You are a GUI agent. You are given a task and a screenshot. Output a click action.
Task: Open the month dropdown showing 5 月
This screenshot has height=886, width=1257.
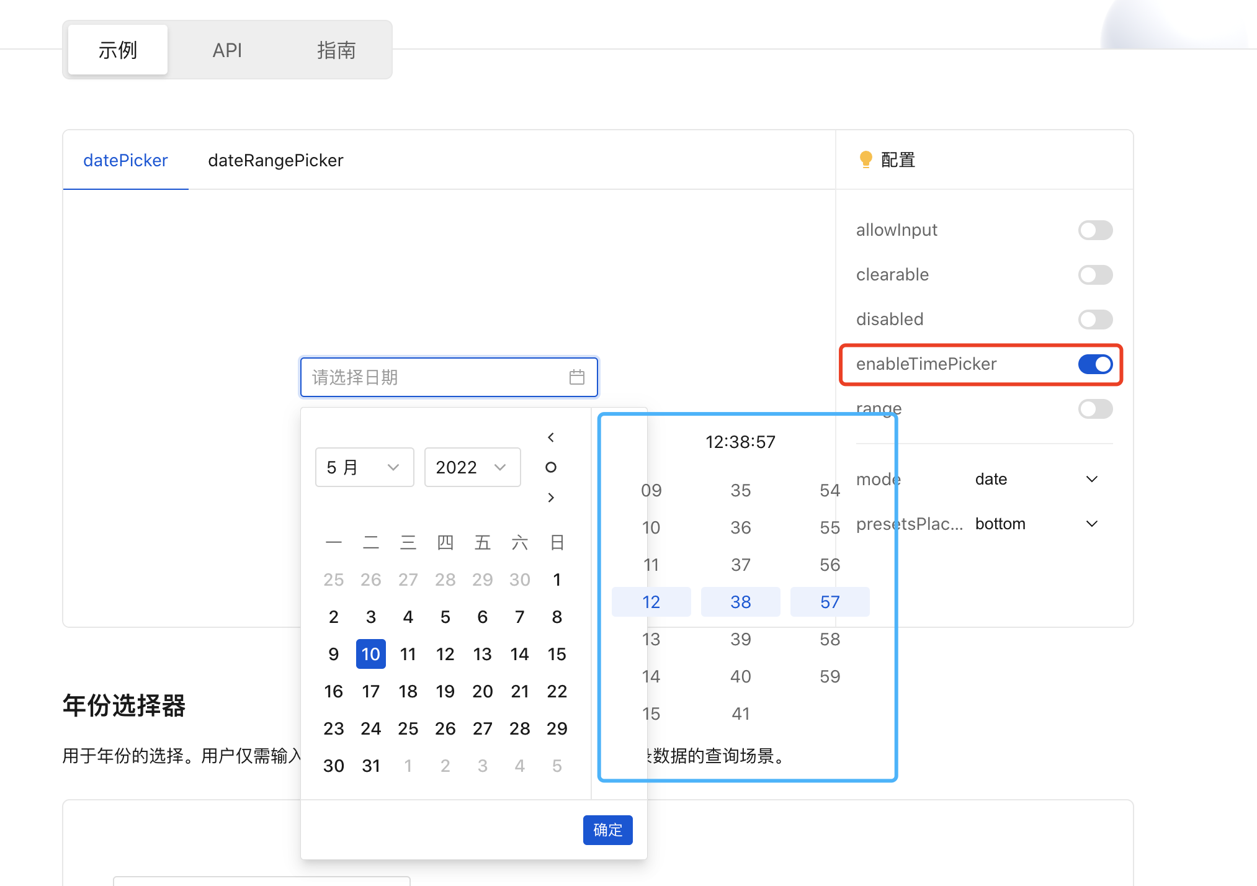point(364,467)
